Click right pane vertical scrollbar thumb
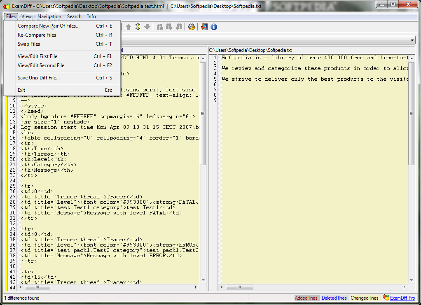Screen dimensions: 421x305 coord(412,114)
